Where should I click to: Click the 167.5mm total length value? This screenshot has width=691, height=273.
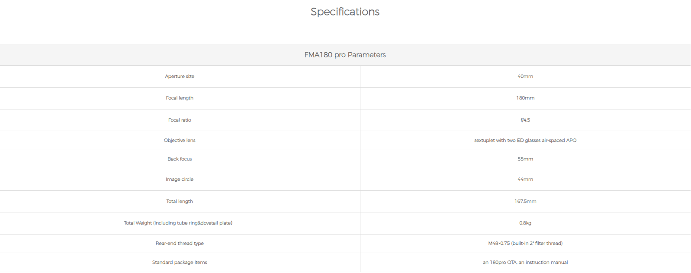click(525, 202)
